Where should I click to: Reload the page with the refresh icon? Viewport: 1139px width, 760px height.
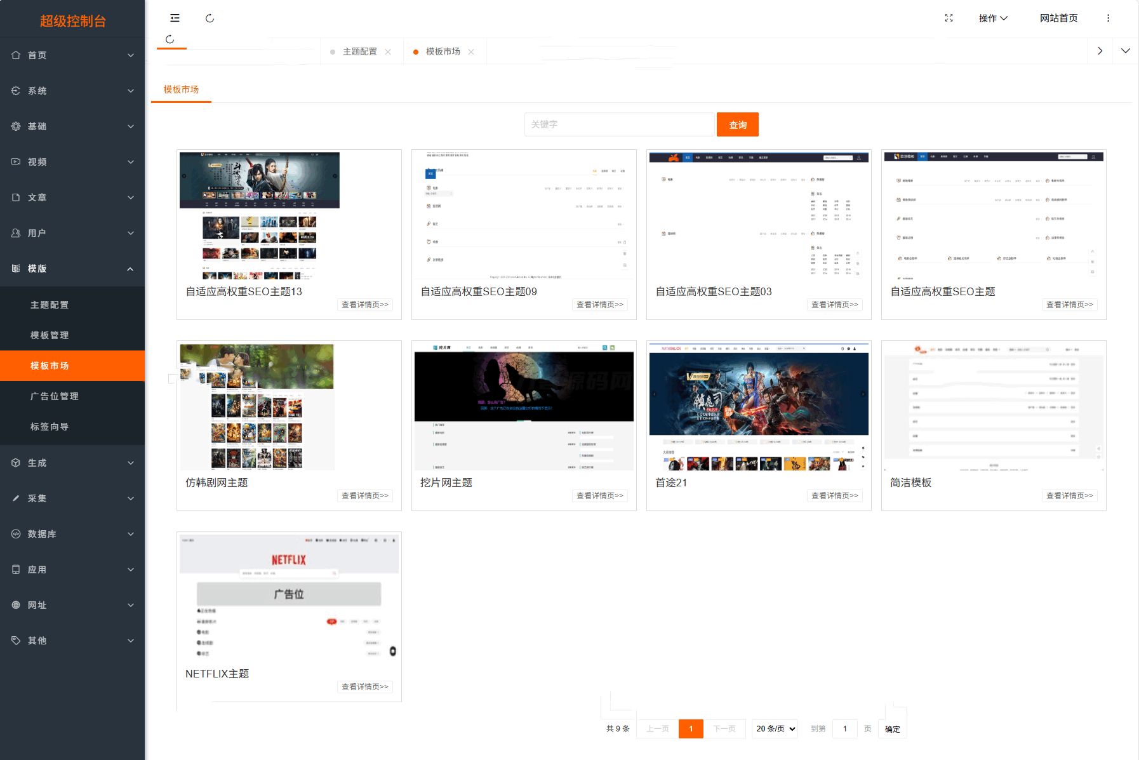point(210,18)
